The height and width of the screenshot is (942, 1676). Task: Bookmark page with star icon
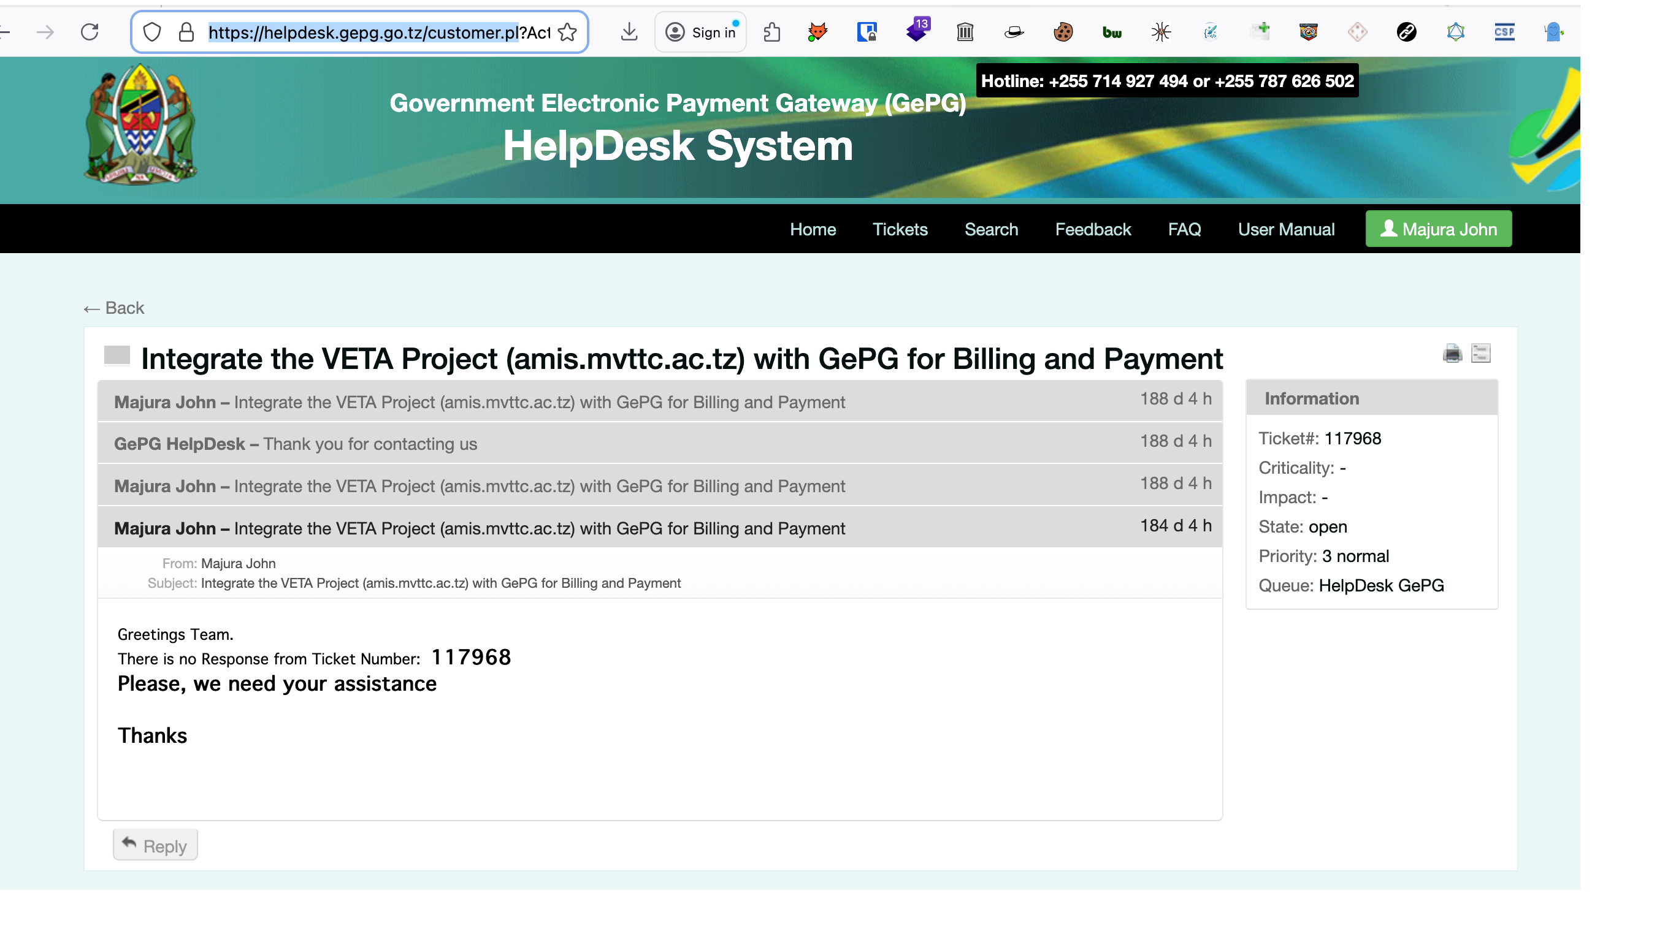(x=567, y=32)
